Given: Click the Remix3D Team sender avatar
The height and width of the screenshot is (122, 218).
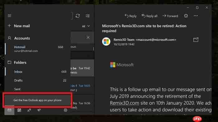Looking at the screenshot, I should click(x=106, y=42).
